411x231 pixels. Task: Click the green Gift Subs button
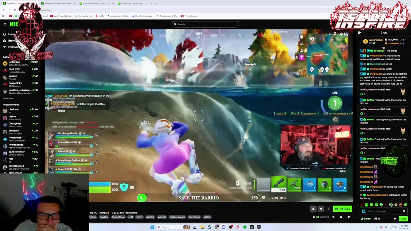pos(342,209)
